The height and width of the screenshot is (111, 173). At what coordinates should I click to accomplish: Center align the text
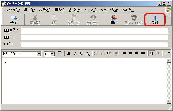(x=130, y=53)
